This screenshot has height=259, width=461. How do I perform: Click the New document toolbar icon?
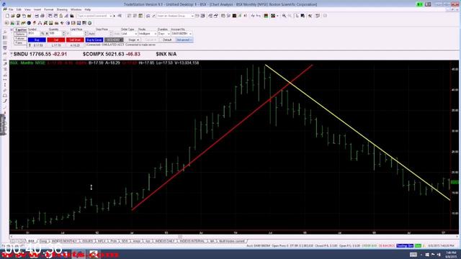tap(7, 16)
